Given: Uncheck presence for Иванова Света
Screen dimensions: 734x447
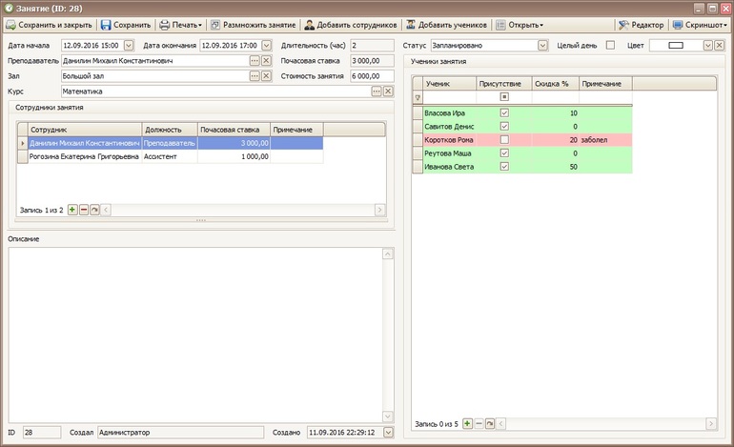Looking at the screenshot, I should (504, 167).
